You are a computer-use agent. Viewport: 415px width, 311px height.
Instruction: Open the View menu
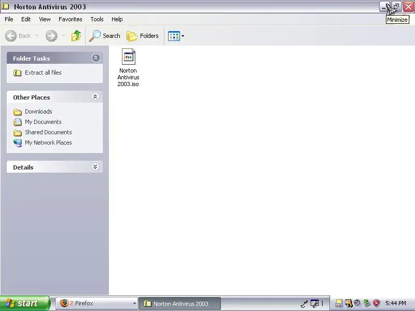point(45,19)
